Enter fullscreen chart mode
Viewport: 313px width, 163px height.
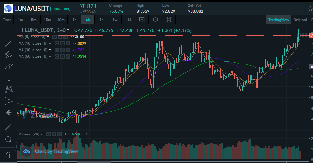(169, 20)
